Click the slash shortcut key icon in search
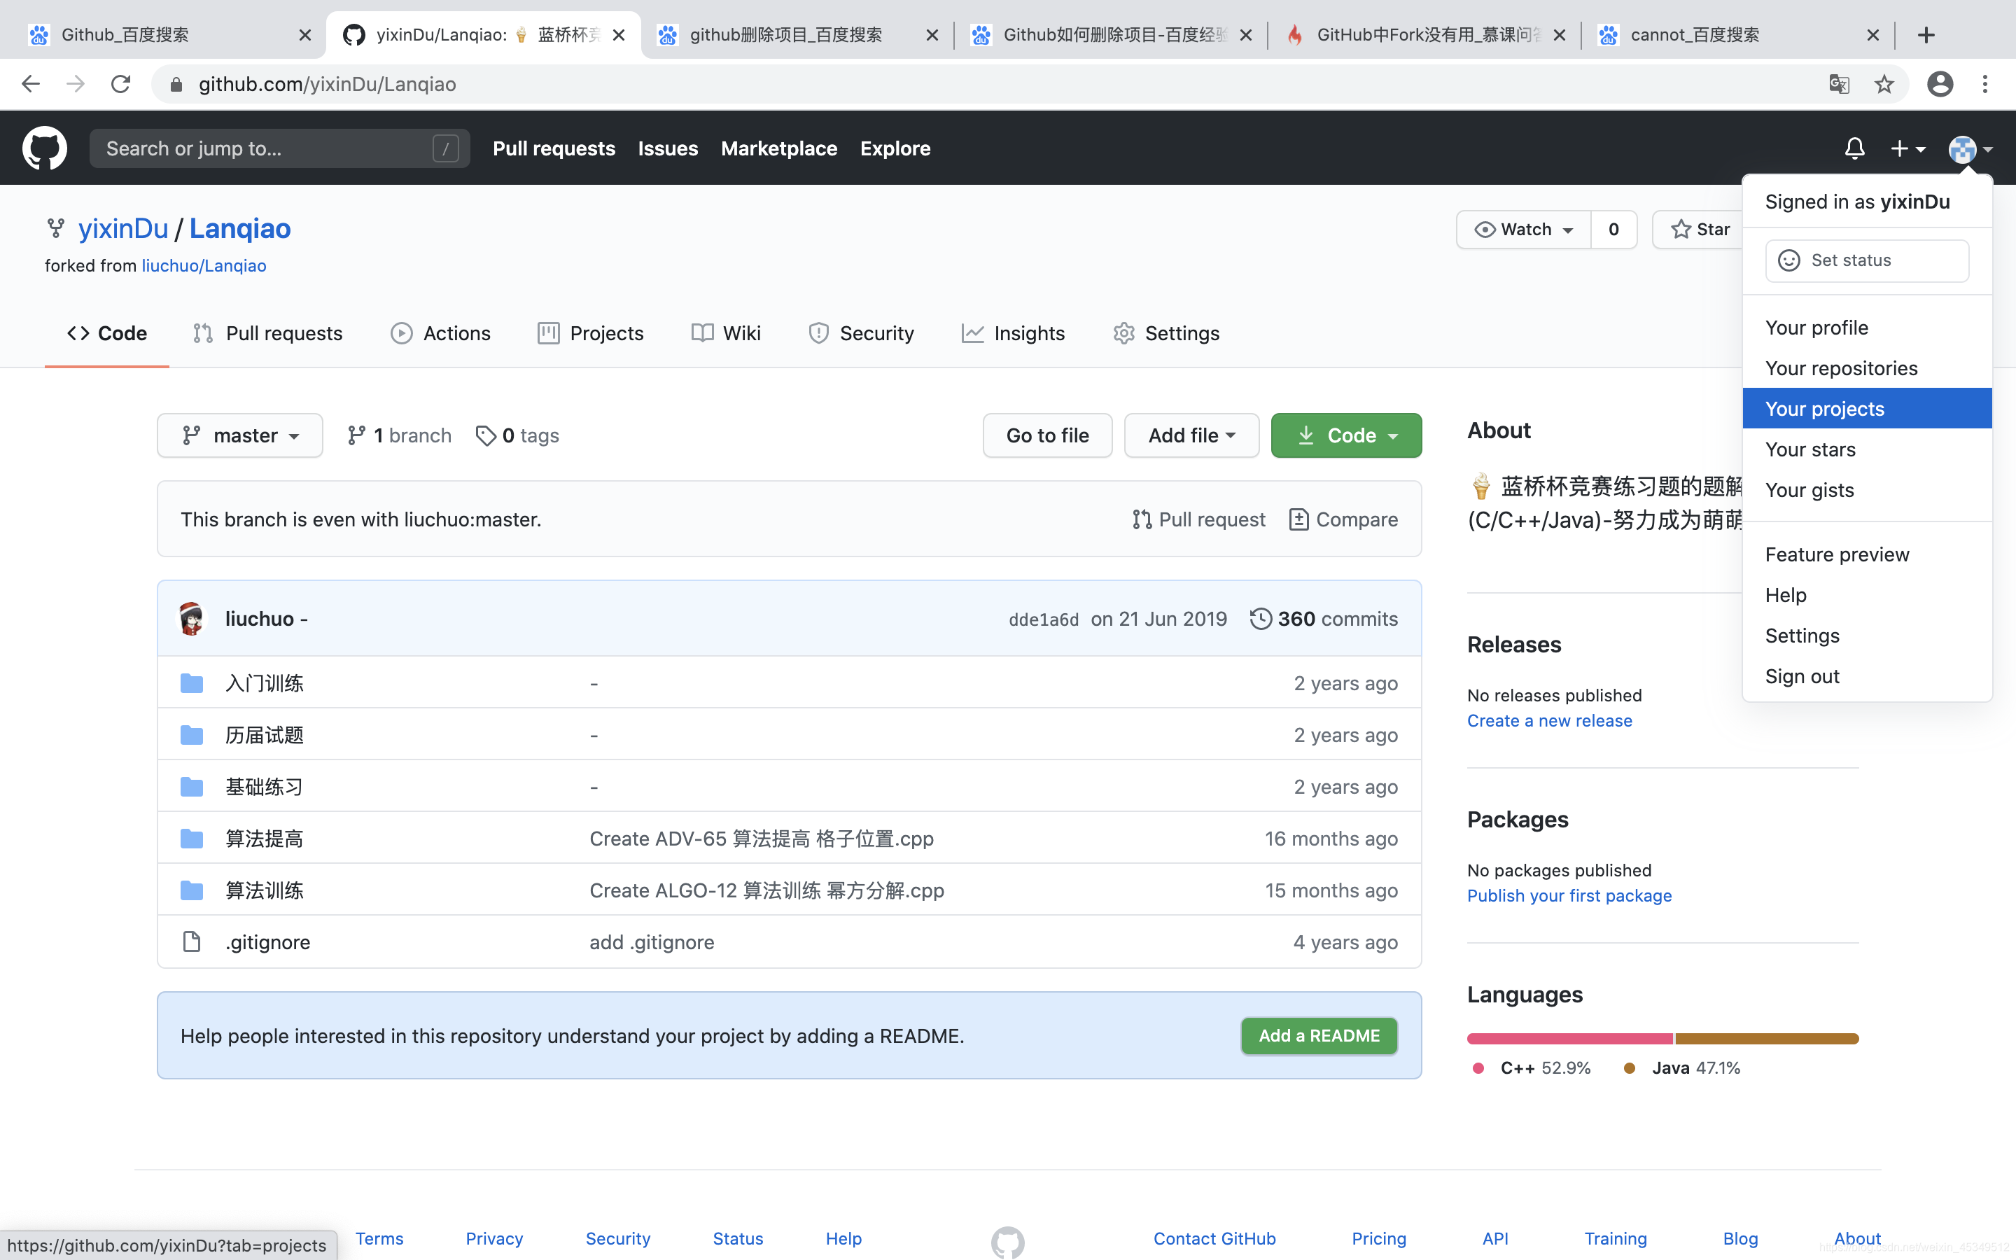Screen dimensions: 2016x1260 pyautogui.click(x=446, y=148)
